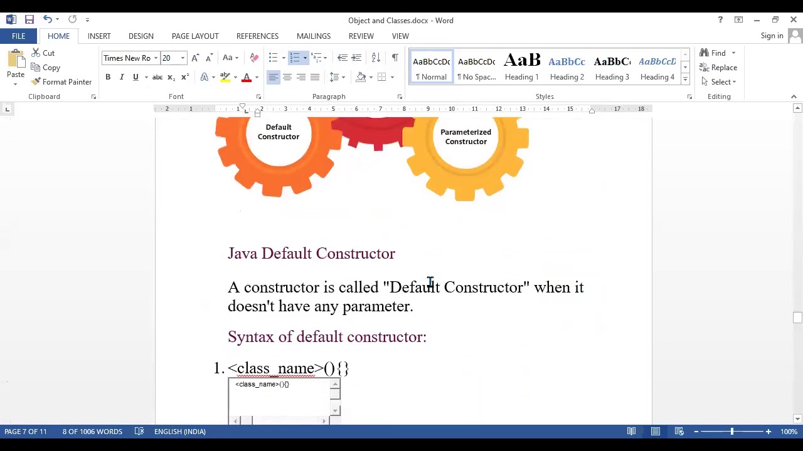Viewport: 803px width, 451px height.
Task: Select the Format Painter tool
Action: [x=61, y=82]
